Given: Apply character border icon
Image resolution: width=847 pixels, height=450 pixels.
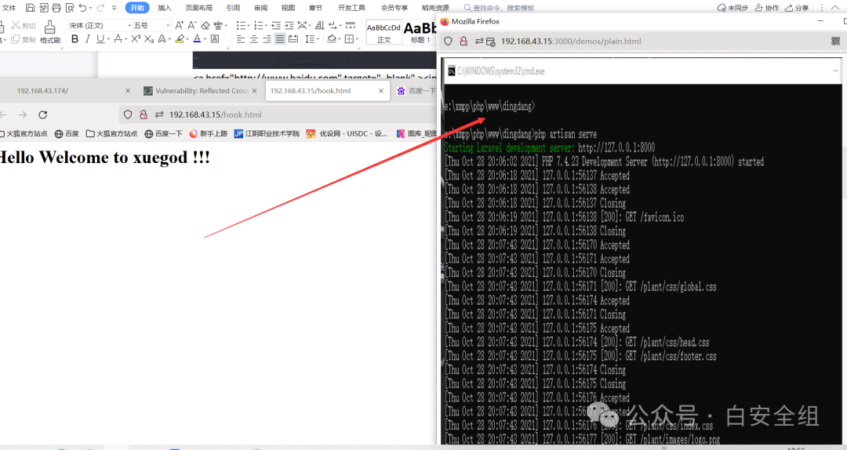Looking at the screenshot, I should (215, 39).
